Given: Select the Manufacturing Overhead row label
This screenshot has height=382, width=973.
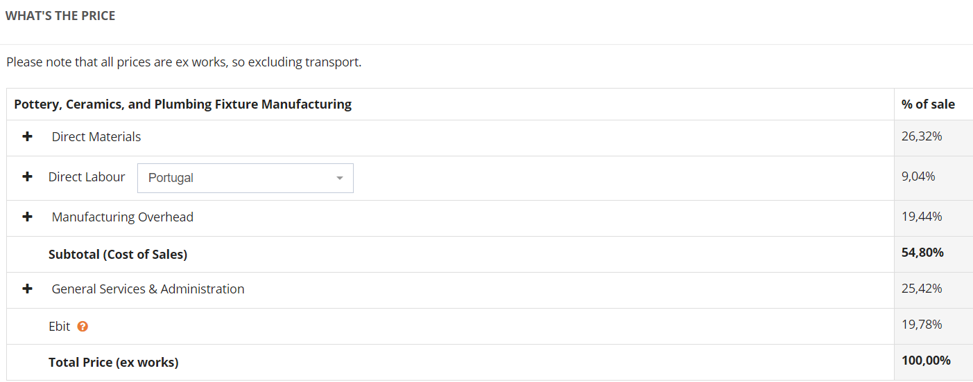Looking at the screenshot, I should click(x=123, y=217).
